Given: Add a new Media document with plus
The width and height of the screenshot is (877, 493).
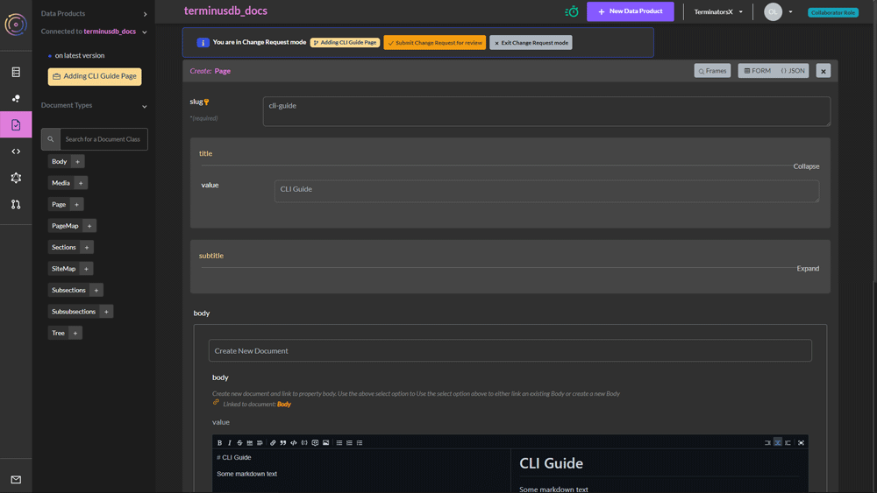Looking at the screenshot, I should click(81, 182).
